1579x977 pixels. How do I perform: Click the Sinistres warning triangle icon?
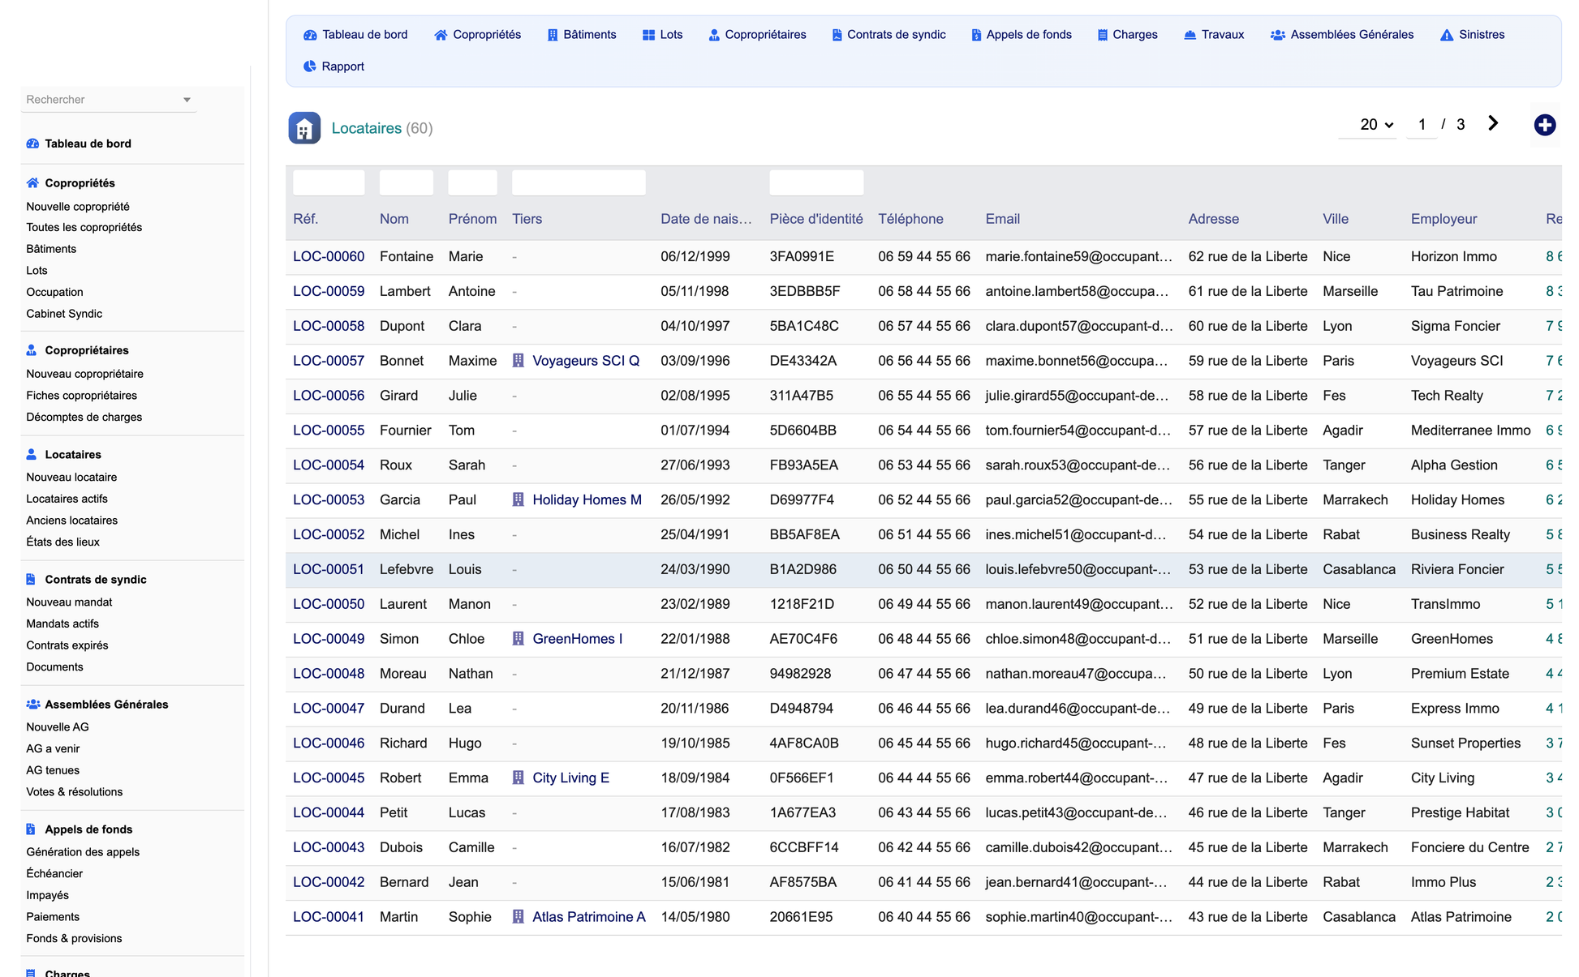(1447, 35)
